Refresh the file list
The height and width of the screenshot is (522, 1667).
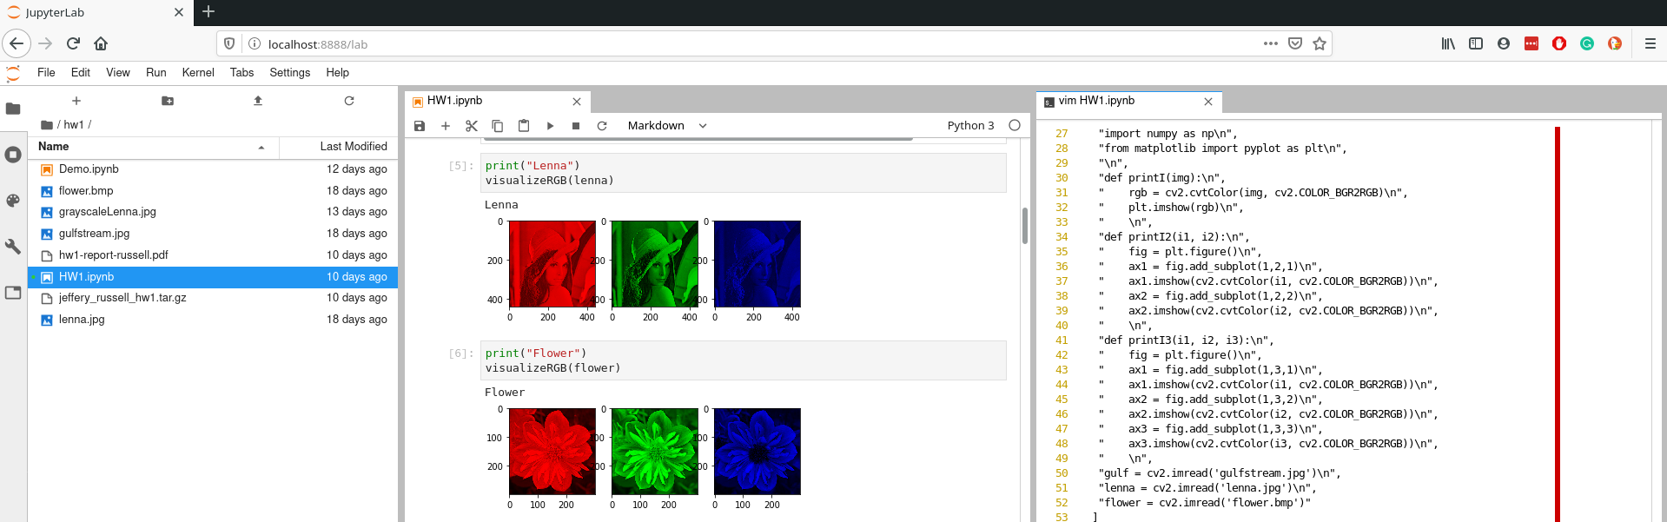click(349, 101)
